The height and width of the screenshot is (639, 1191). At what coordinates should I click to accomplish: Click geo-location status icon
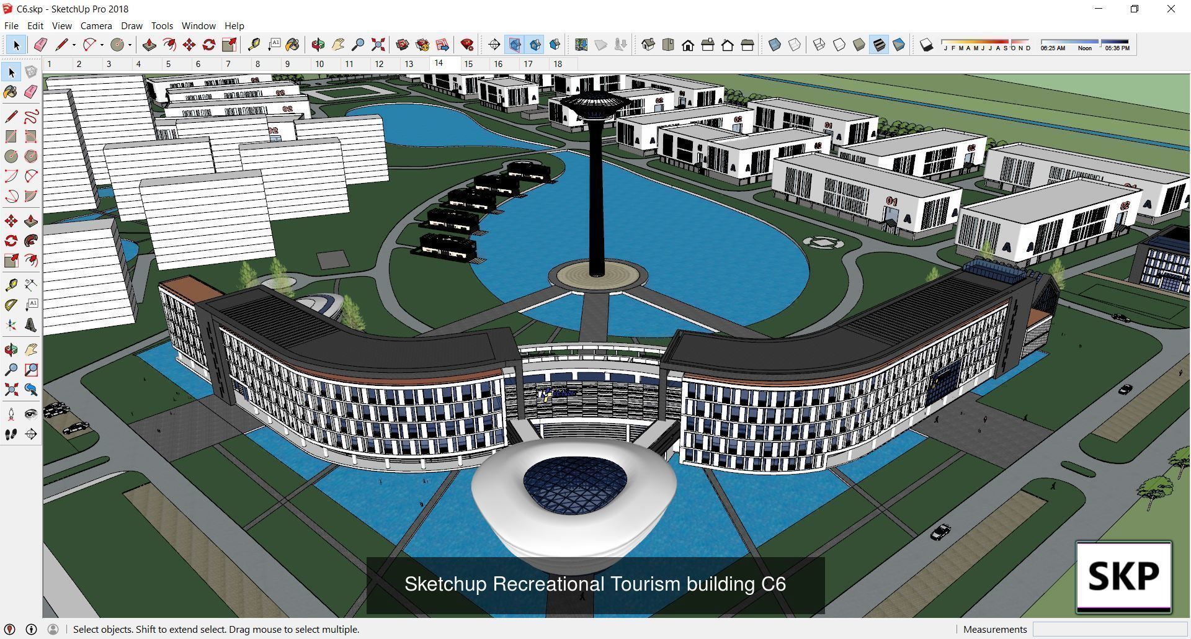click(10, 629)
